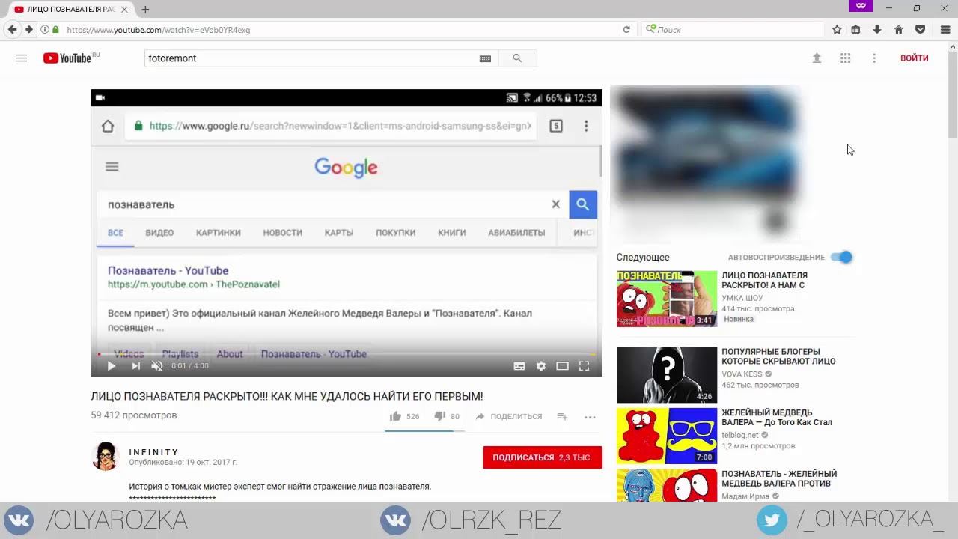Click ПОДПИСАТЬСЯ subscribe button
Viewport: 958px width, 539px height.
[543, 457]
